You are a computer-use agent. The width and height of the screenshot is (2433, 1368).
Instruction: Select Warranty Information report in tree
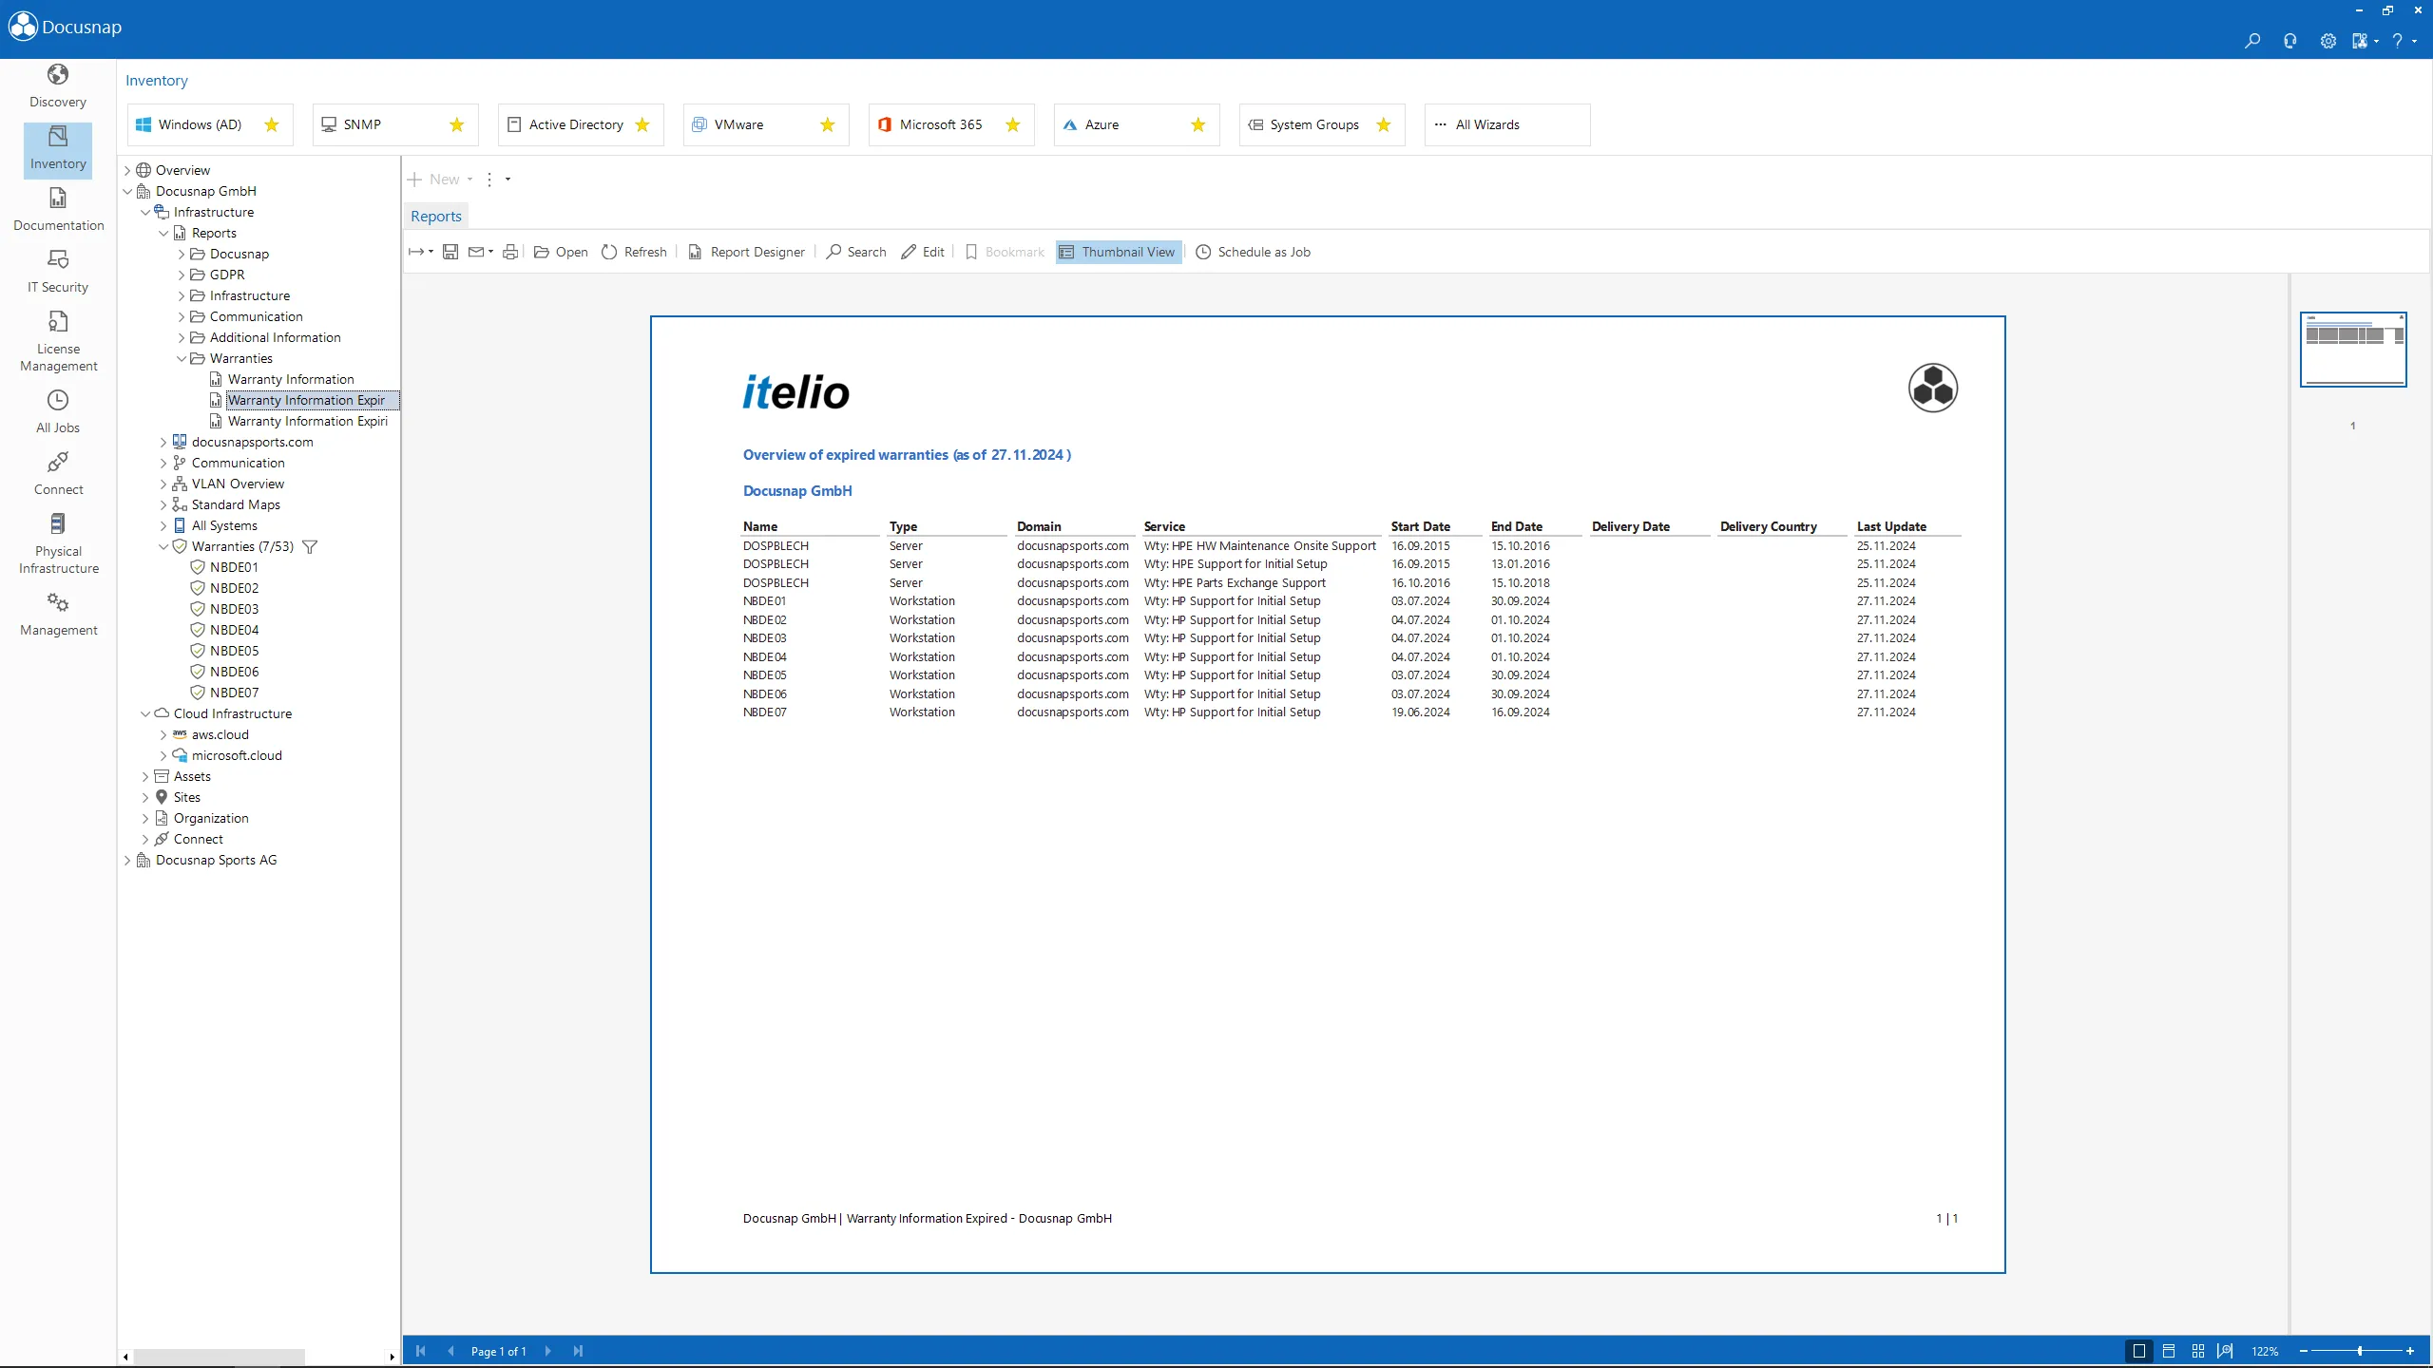click(x=291, y=379)
